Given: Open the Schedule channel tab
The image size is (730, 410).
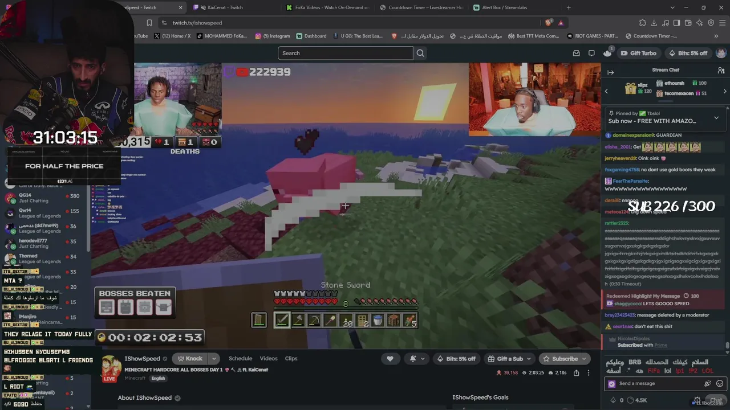Looking at the screenshot, I should pos(240,359).
